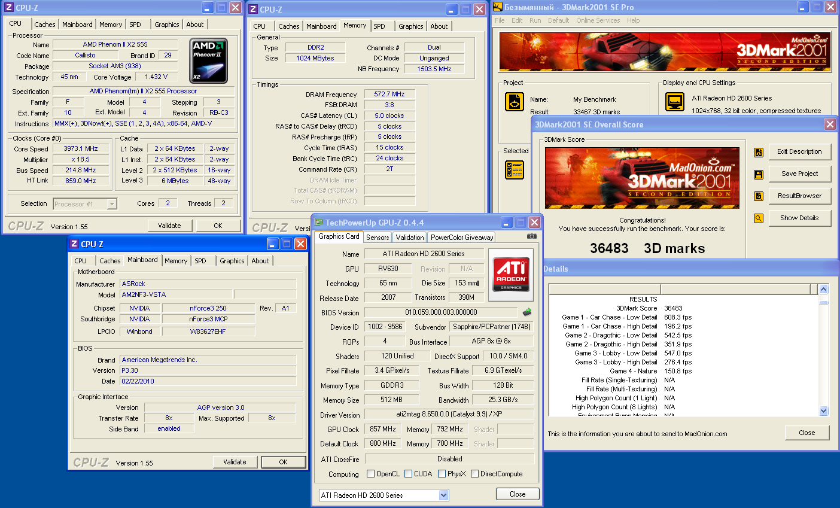Click the icon next to ResultBrowser

pos(759,196)
